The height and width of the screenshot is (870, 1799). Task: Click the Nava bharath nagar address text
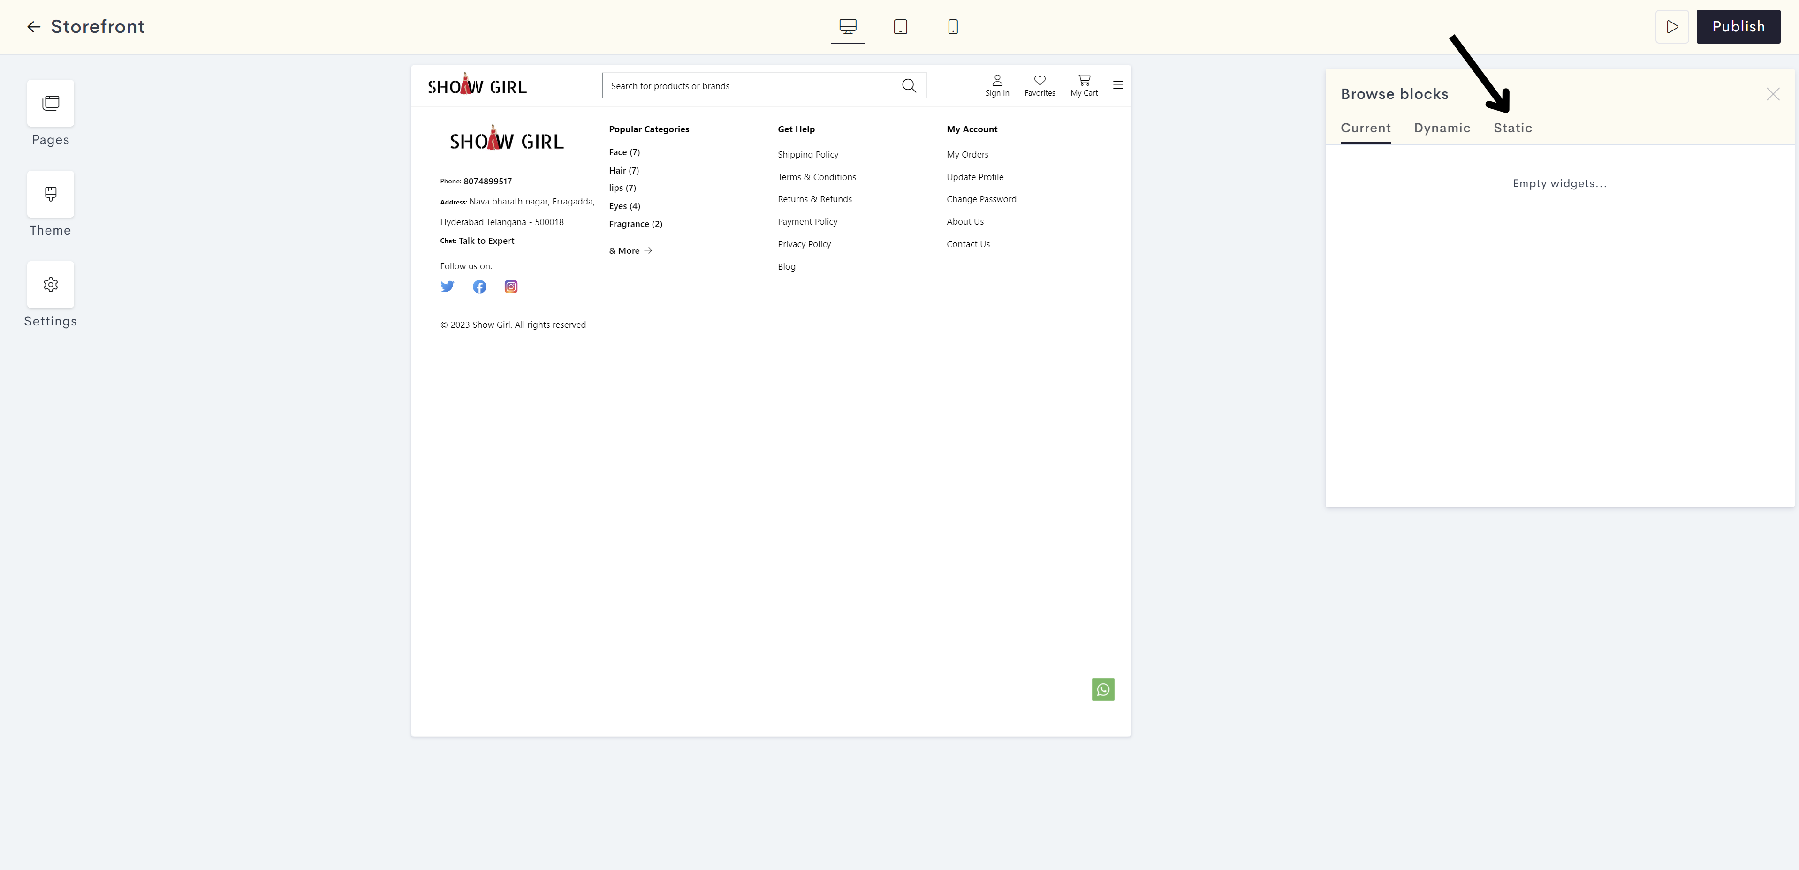(x=531, y=202)
